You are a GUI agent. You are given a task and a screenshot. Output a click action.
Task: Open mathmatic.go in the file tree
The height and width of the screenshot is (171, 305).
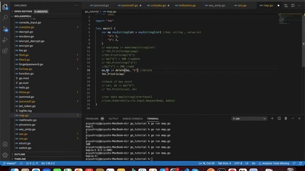pos(28,120)
